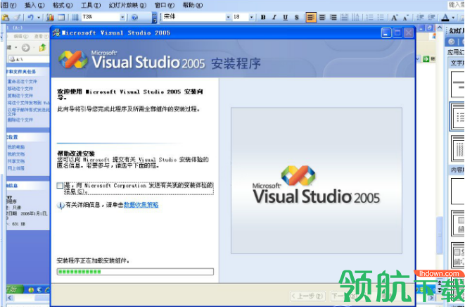Click the PowerPoint help question mark icon

pyautogui.click(x=134, y=18)
